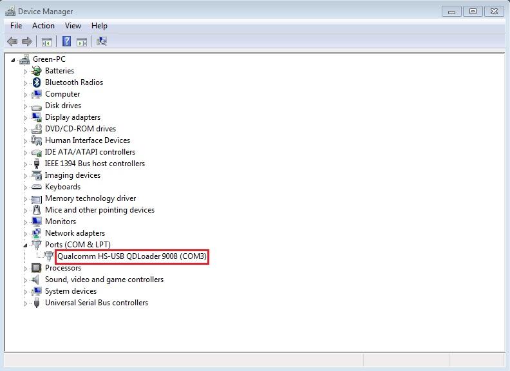Viewport: 510px width, 371px height.
Task: Collapse the Ports (COM & LPT) node
Action: tap(25, 245)
